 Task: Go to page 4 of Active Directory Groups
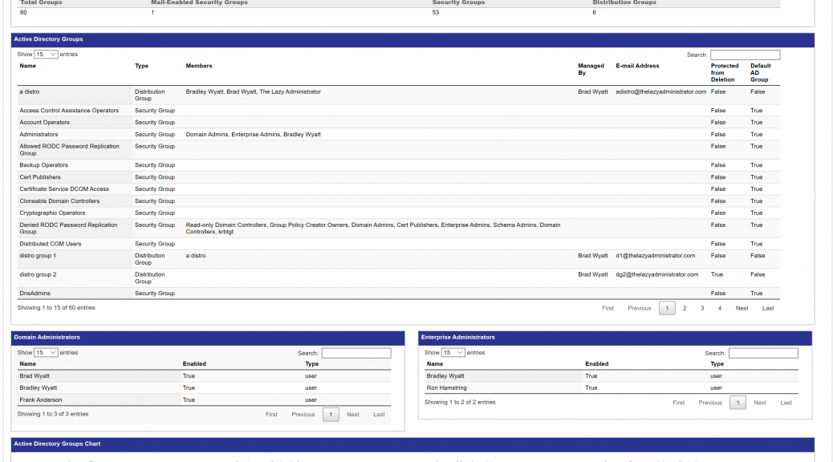720,308
